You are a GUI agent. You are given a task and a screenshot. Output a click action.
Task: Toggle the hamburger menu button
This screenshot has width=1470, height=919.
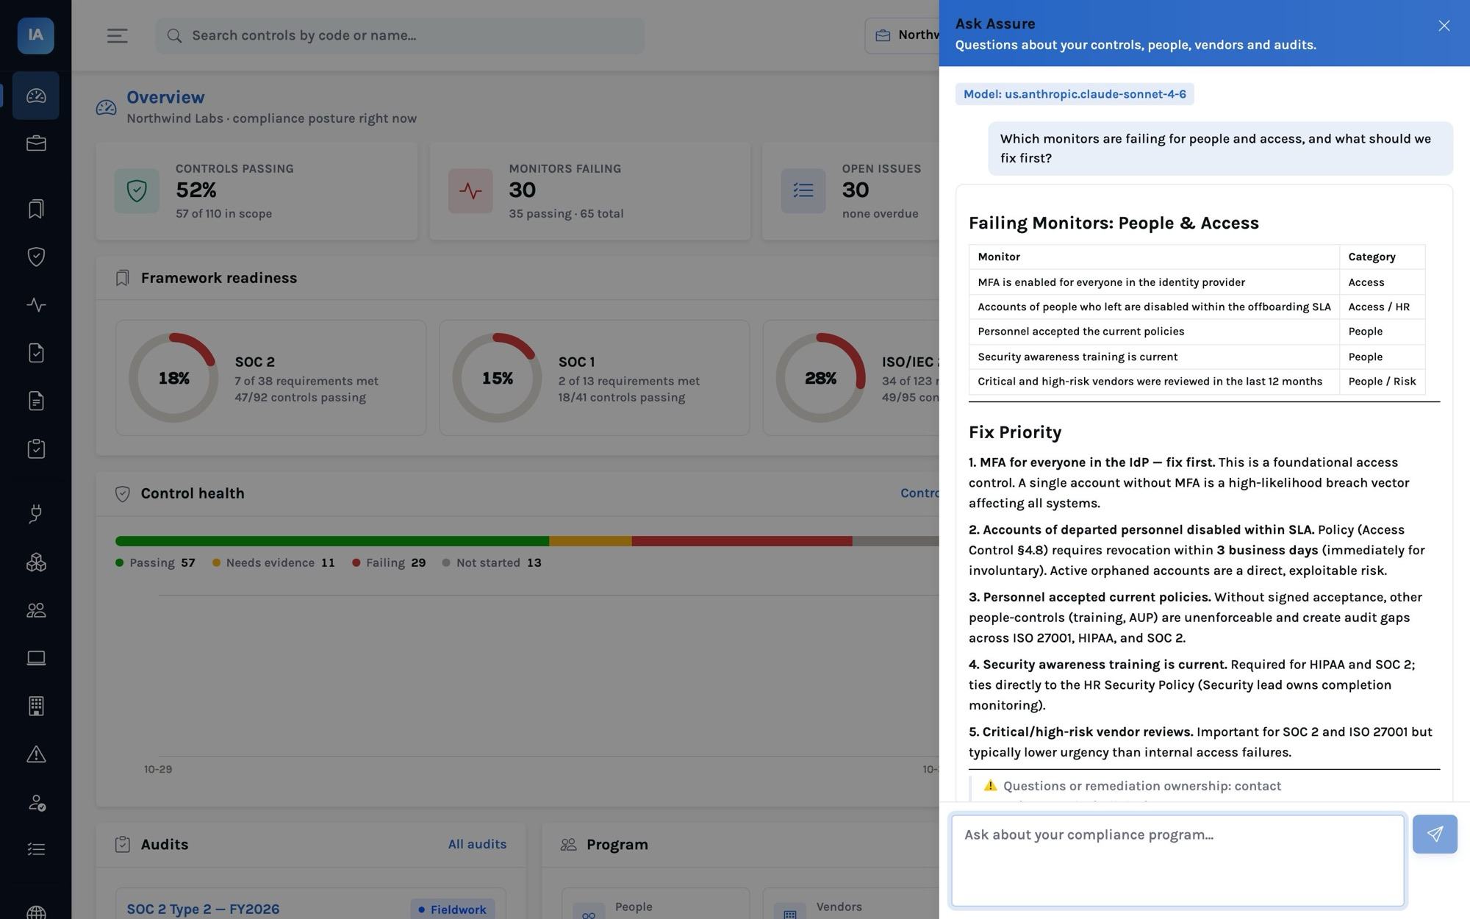tap(118, 35)
